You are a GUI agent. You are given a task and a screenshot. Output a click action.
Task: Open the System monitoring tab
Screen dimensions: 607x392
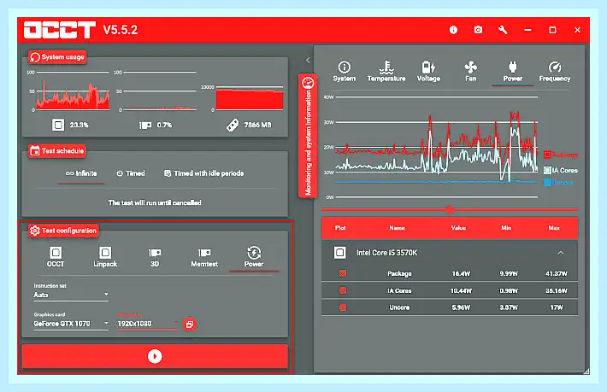[x=345, y=72]
